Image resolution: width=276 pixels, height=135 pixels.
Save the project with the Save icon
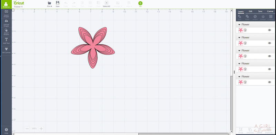tap(58, 4)
